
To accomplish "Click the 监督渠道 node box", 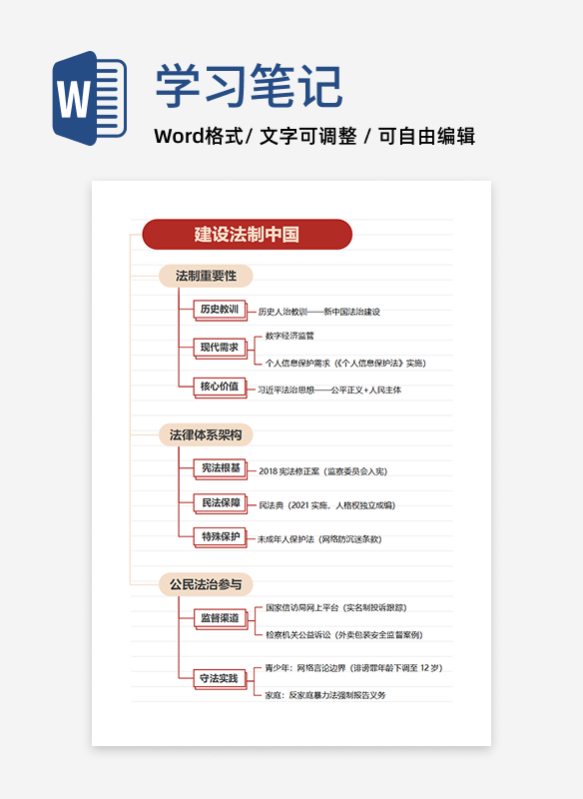I will (221, 618).
